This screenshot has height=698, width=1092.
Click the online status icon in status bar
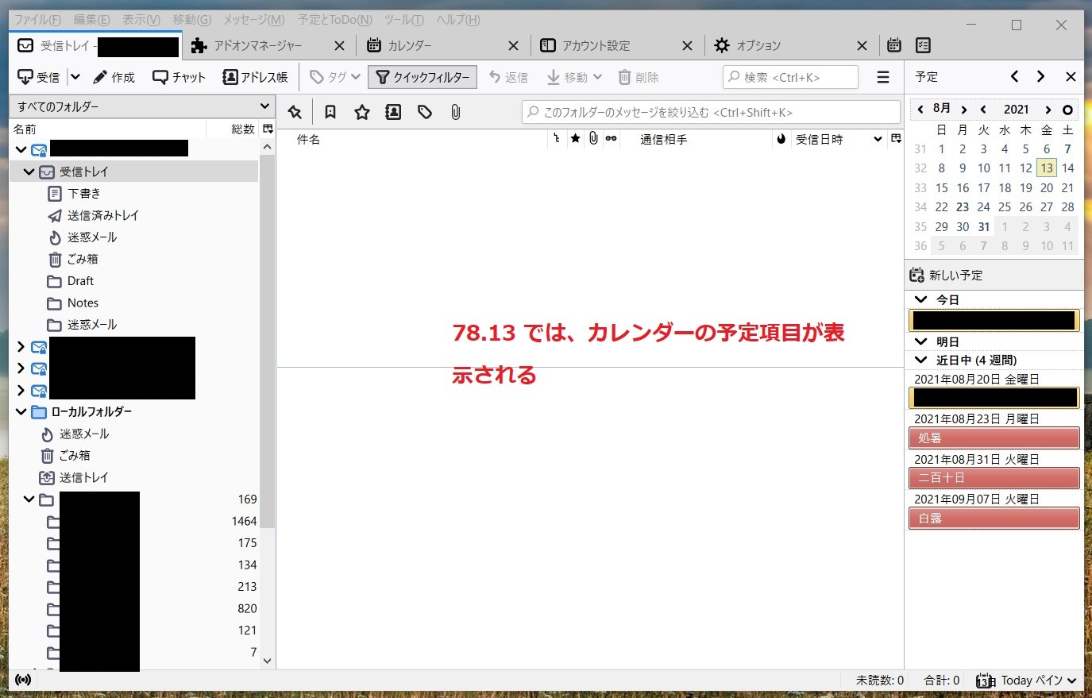tap(23, 680)
